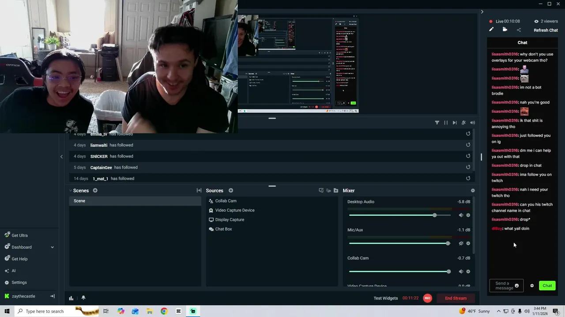Select the Chat tab header
565x317 pixels.
click(x=522, y=43)
